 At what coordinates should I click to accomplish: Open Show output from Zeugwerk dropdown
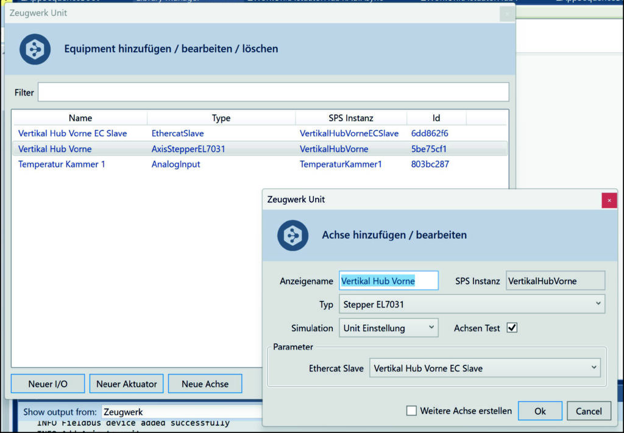tap(182, 412)
